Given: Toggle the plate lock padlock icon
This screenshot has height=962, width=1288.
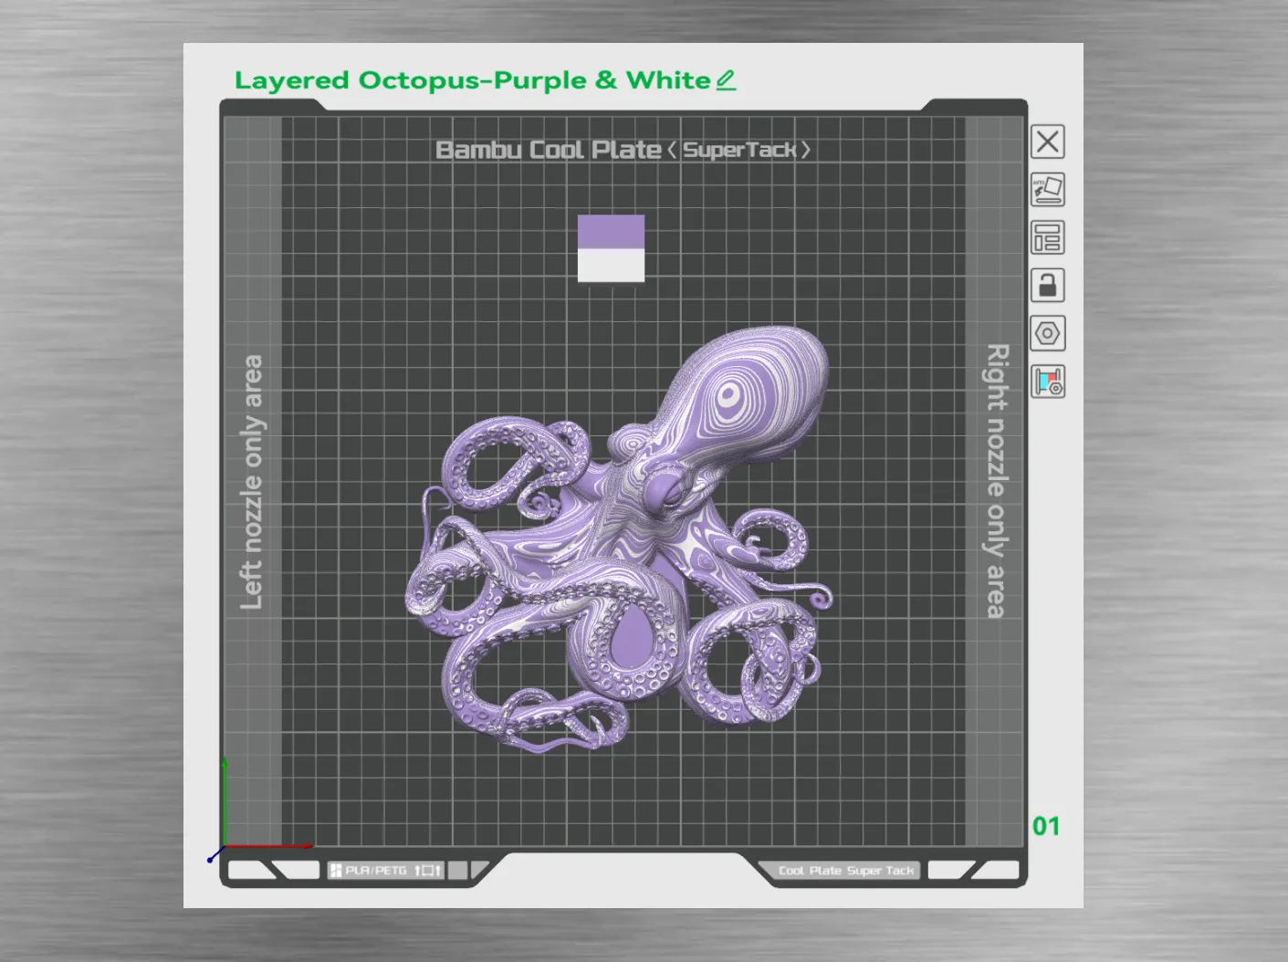Looking at the screenshot, I should coord(1048,286).
